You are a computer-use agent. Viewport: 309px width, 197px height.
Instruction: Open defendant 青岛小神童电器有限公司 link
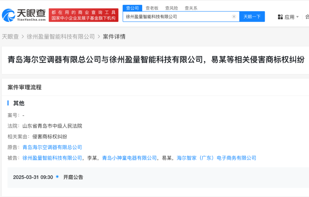[130, 158]
